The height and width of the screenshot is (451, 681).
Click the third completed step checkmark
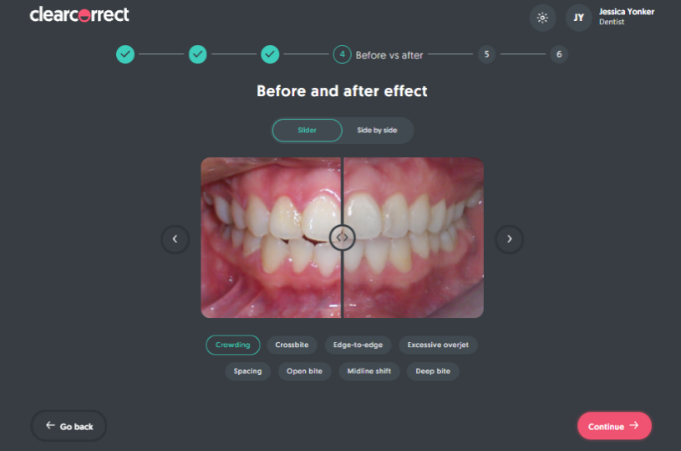coord(270,54)
